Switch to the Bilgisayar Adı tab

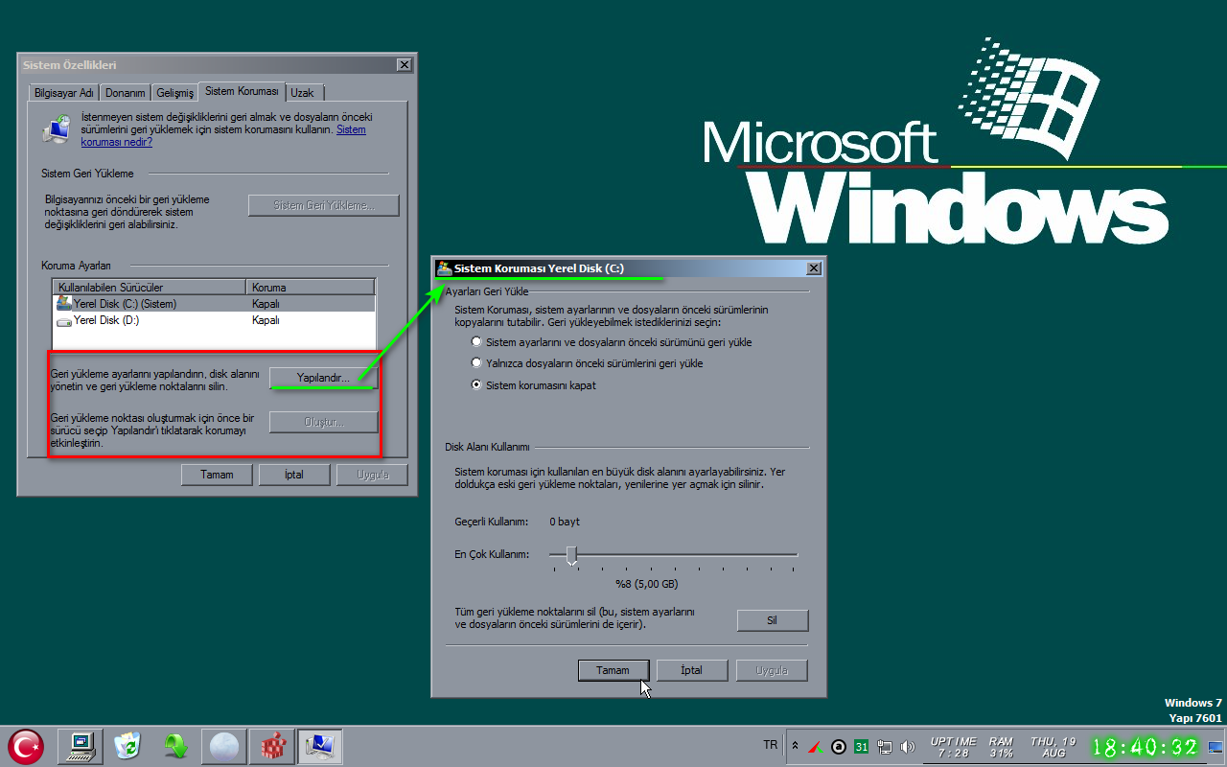[63, 93]
